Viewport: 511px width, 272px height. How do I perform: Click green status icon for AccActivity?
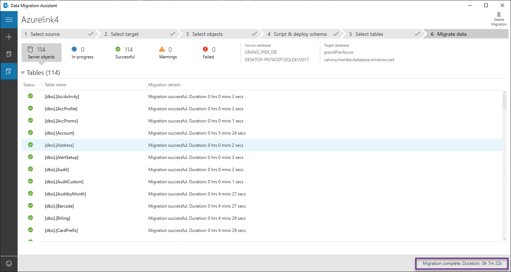coord(30,96)
